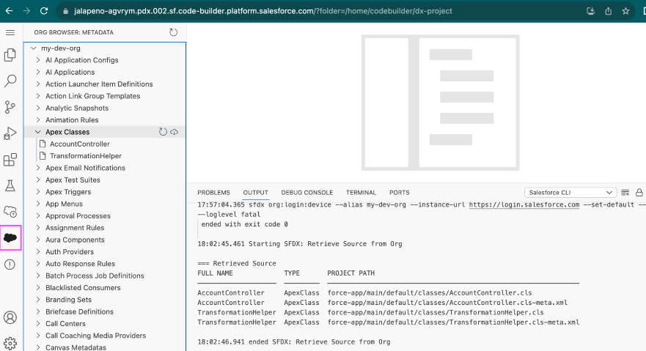The height and width of the screenshot is (351, 646).
Task: Open the Salesforce CLI output channel dropdown
Action: pos(570,193)
